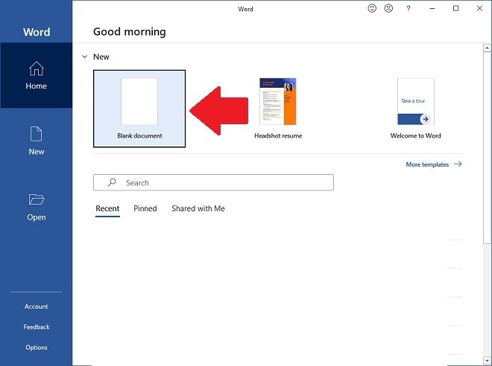
Task: Click in the Search input field
Action: tap(213, 182)
